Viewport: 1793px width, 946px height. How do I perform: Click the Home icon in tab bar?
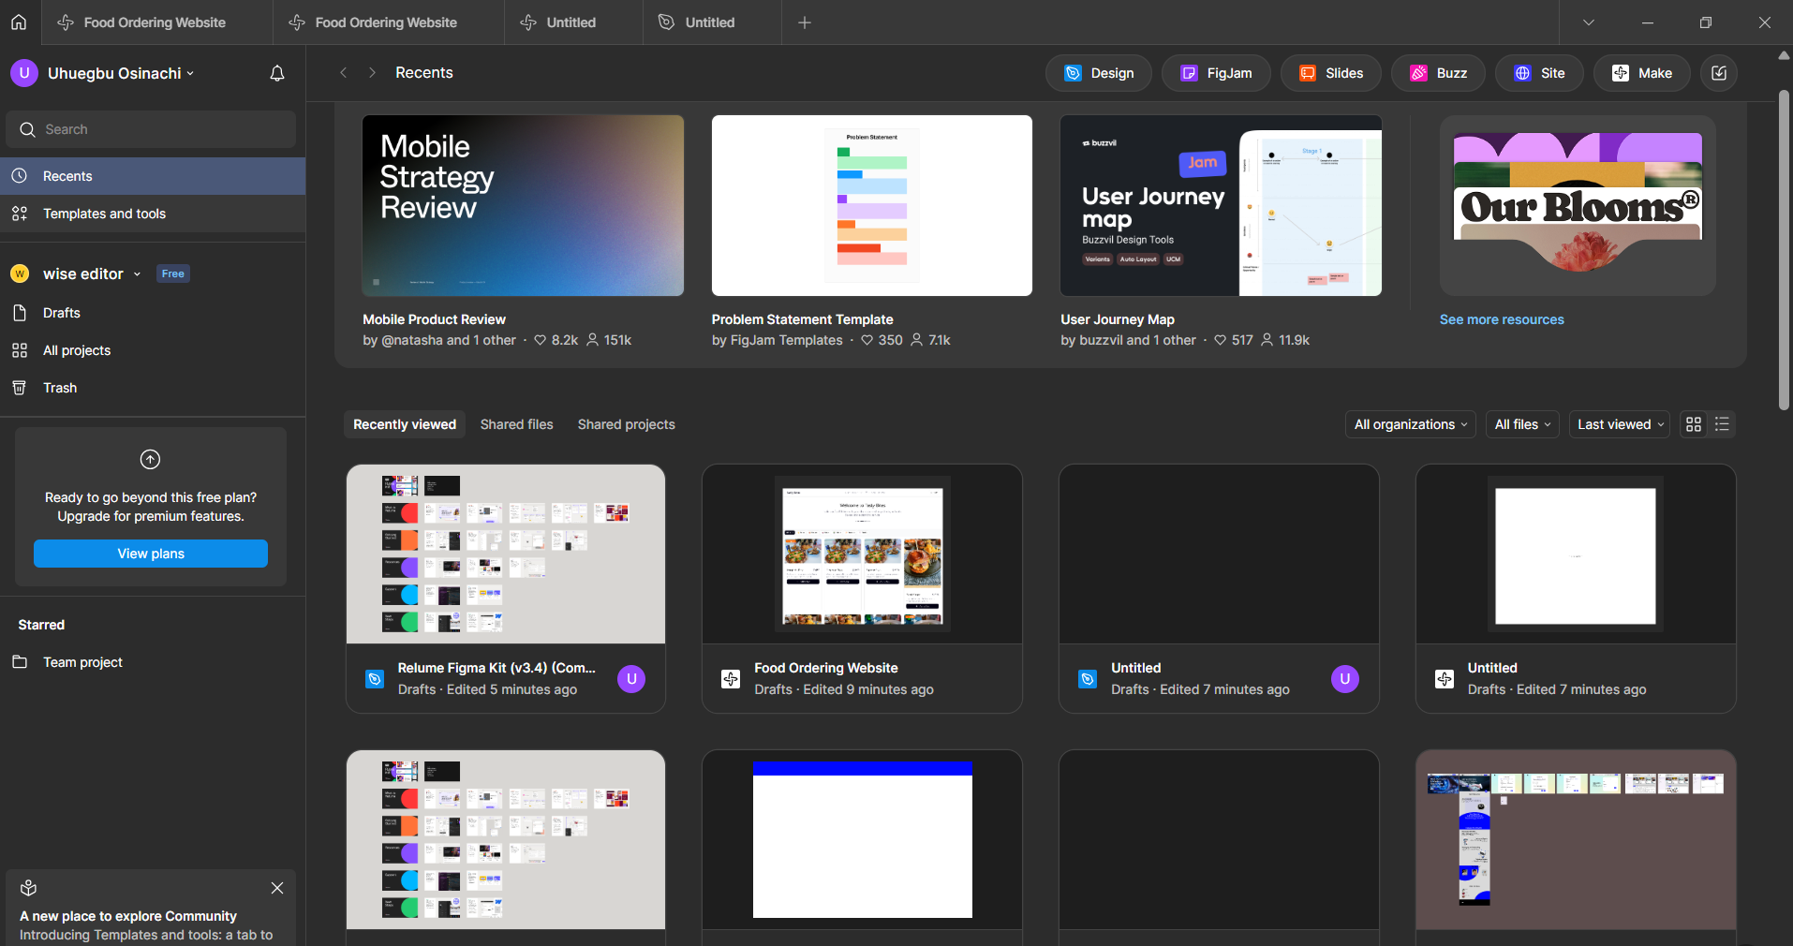click(19, 22)
